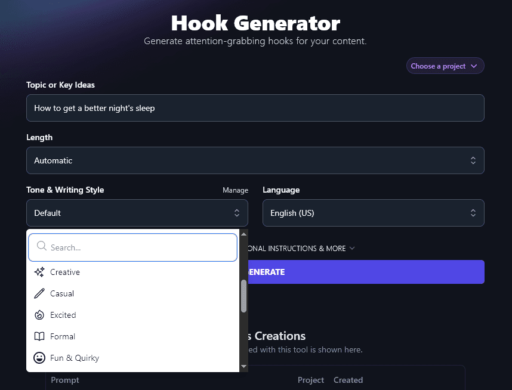The height and width of the screenshot is (390, 512).
Task: Pick the Excited tone option
Action: click(62, 315)
